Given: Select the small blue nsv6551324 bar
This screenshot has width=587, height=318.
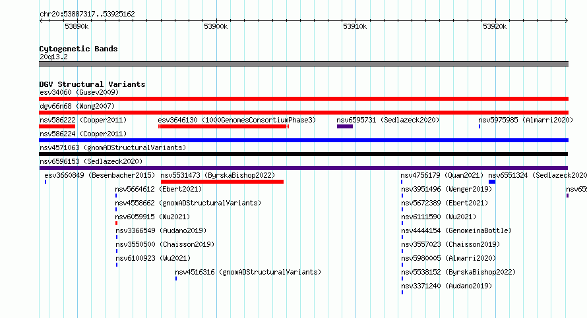Looking at the screenshot, I should click(492, 182).
